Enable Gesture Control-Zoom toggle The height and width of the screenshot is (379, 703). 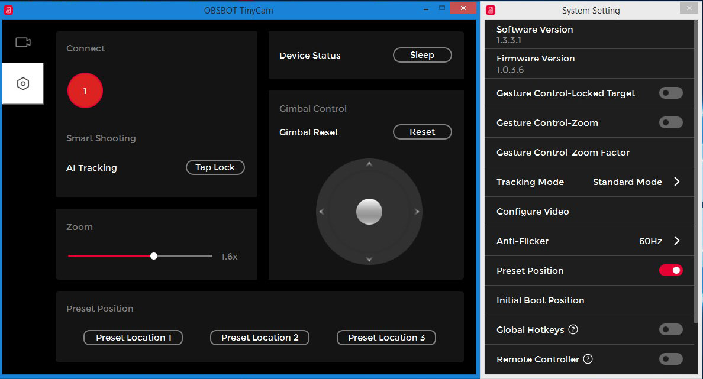point(670,122)
